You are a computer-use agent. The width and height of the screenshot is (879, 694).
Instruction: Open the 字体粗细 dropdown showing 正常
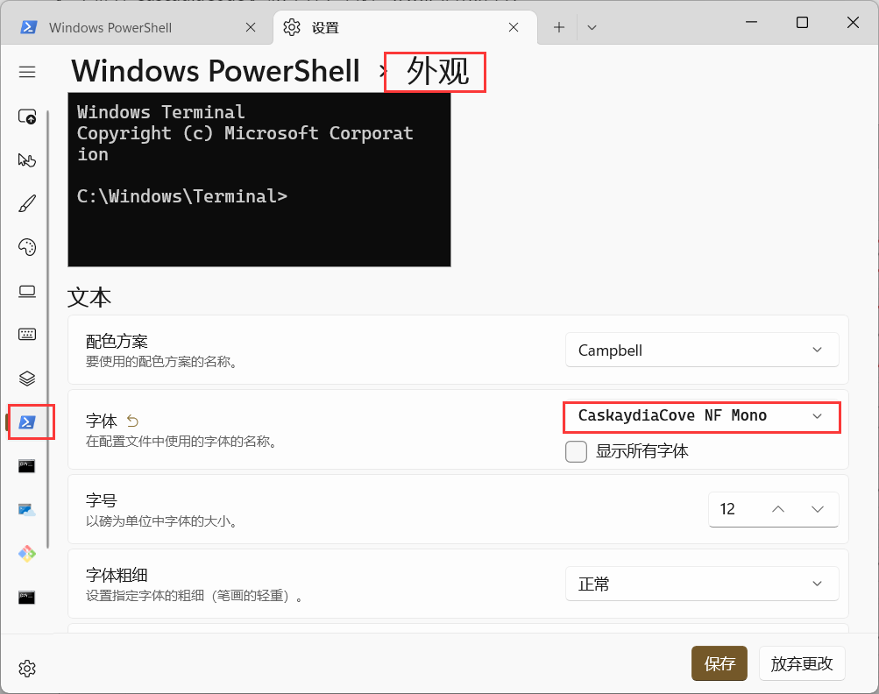pyautogui.click(x=702, y=584)
